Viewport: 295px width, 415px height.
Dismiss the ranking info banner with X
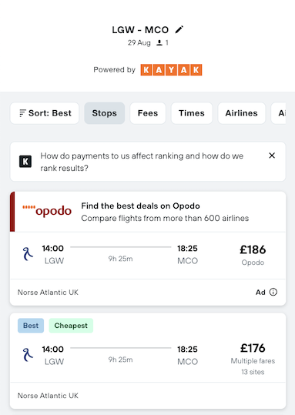272,156
